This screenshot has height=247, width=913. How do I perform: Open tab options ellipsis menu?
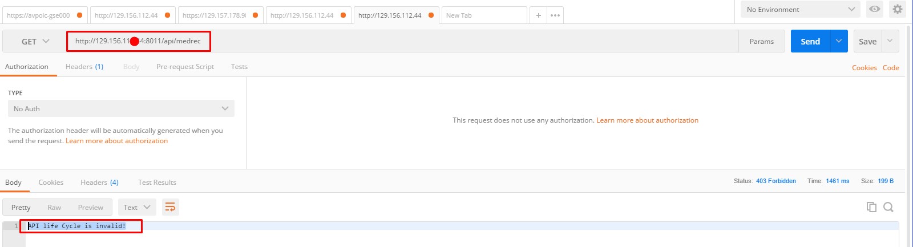555,15
